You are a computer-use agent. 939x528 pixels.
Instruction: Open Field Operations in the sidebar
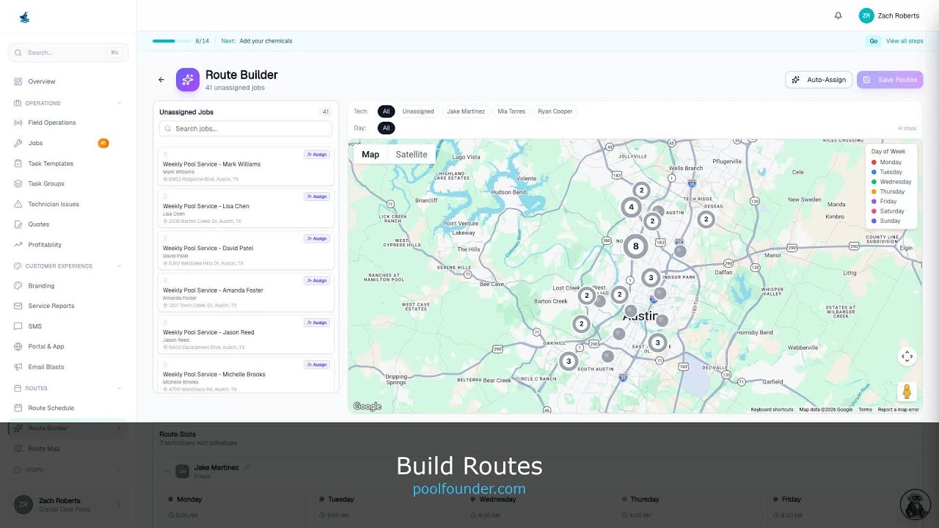[52, 122]
